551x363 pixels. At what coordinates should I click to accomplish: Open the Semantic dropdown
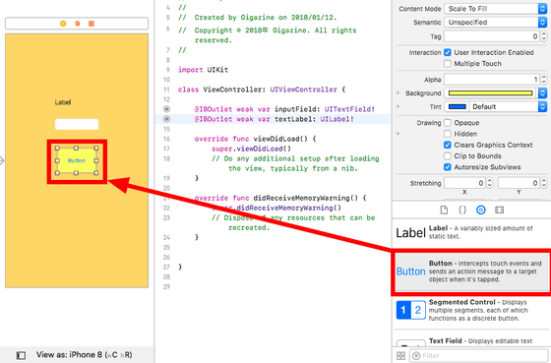click(496, 23)
